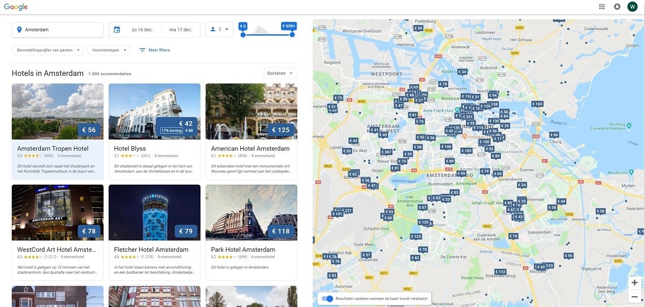Select the € 57 map price marker

point(366,255)
